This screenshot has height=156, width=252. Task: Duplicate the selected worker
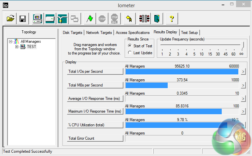coord(75,19)
